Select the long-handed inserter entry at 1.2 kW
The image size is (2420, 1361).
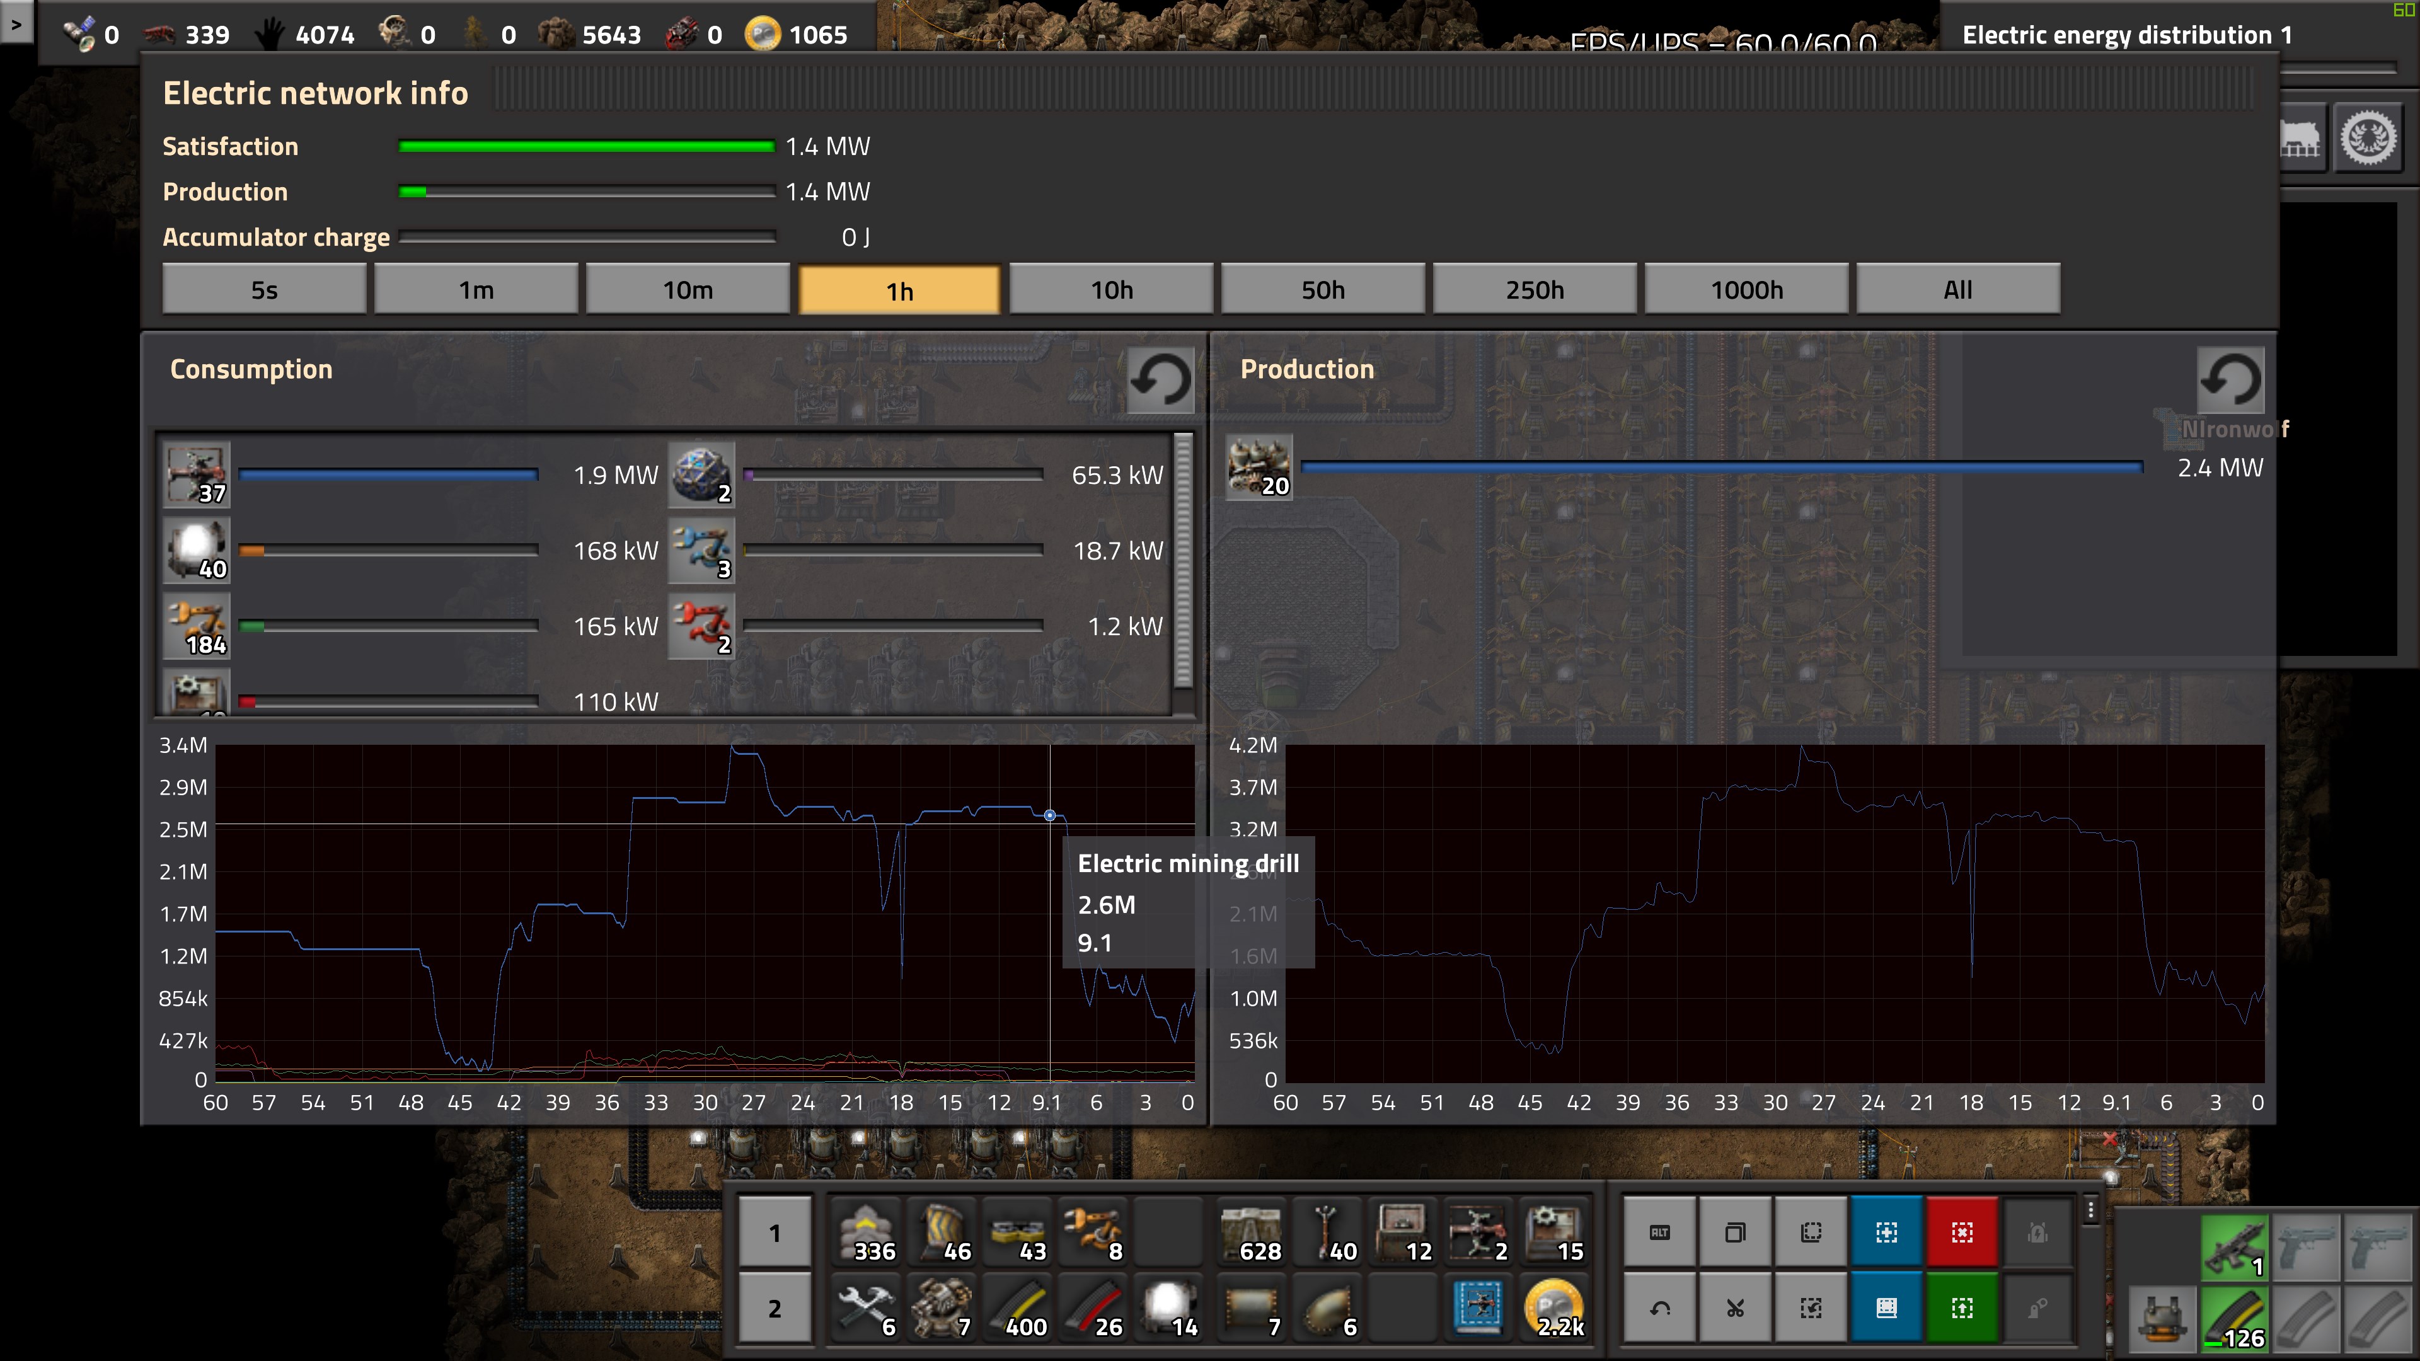(701, 626)
